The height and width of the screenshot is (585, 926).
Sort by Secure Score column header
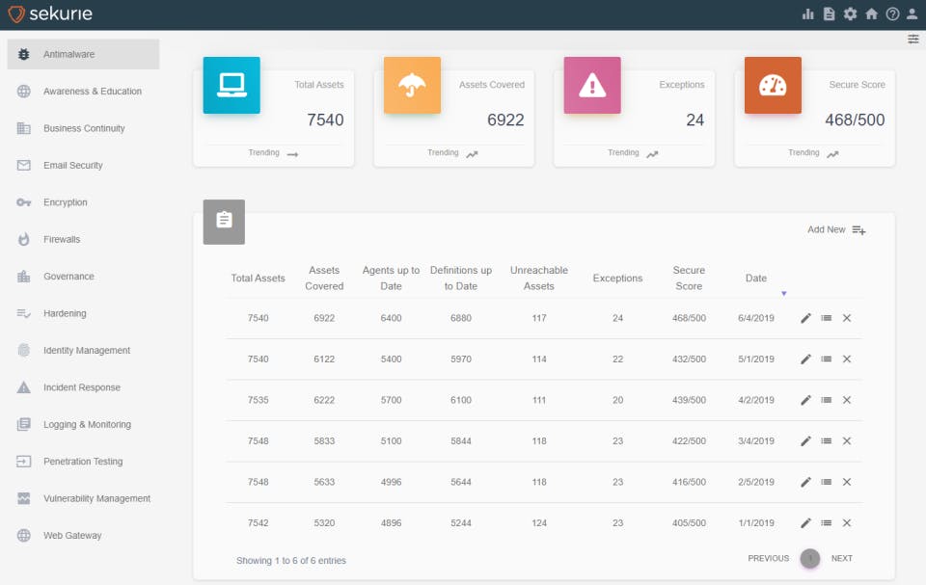pyautogui.click(x=689, y=278)
